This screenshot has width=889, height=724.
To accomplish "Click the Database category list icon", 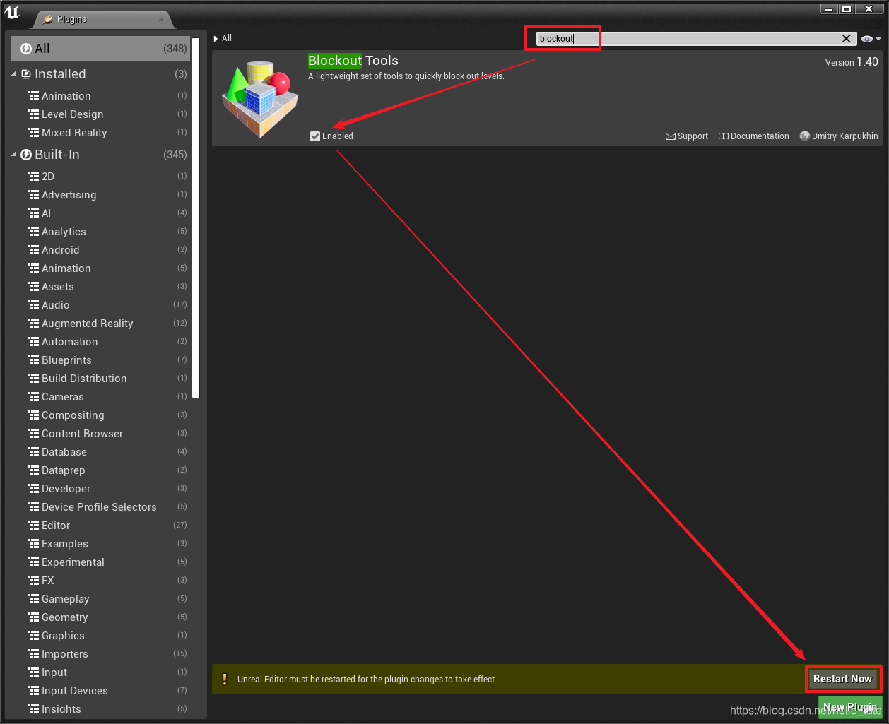I will (33, 452).
